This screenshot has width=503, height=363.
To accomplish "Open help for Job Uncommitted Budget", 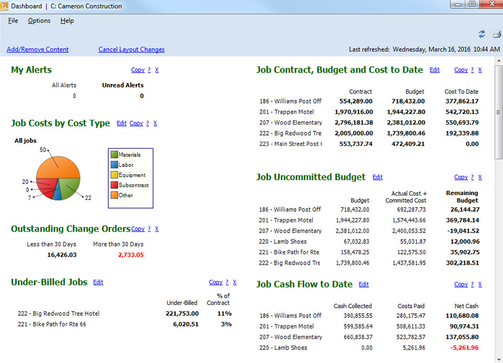I will [x=472, y=177].
